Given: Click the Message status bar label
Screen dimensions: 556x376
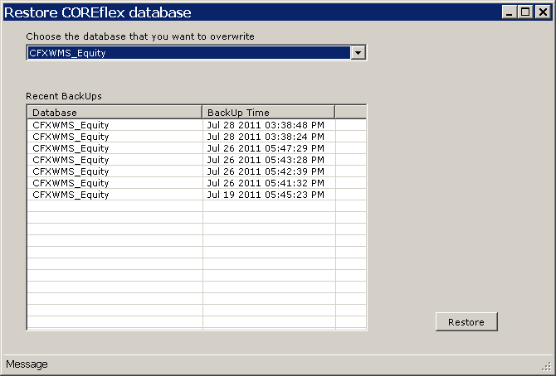Looking at the screenshot, I should click(27, 364).
